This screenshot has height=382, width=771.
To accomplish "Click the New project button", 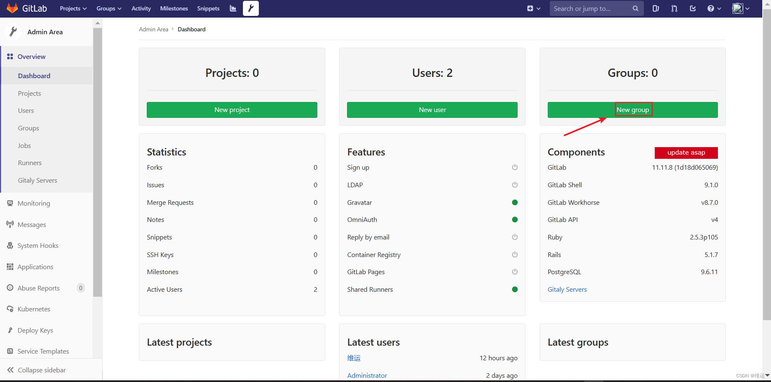I will tap(232, 110).
